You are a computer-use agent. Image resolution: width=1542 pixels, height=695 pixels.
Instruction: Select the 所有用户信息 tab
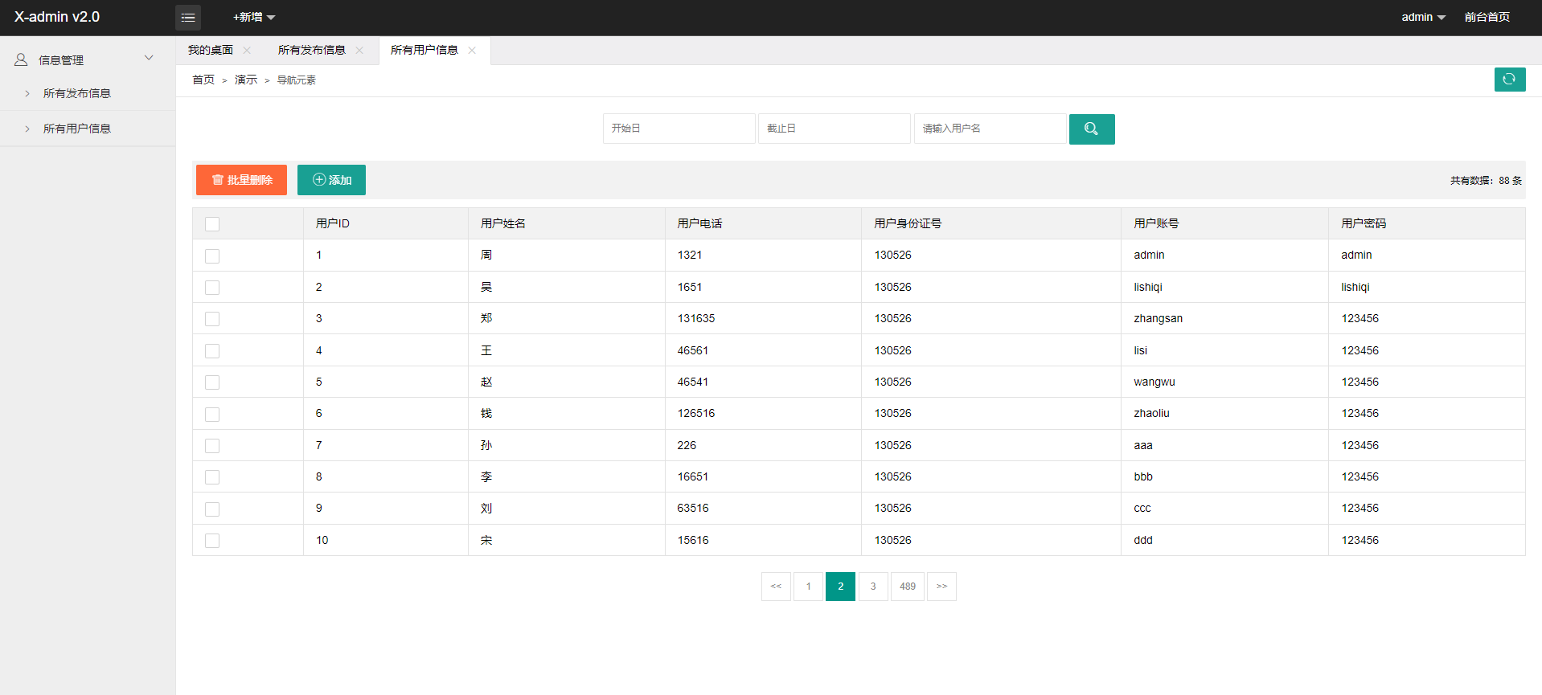click(x=424, y=51)
